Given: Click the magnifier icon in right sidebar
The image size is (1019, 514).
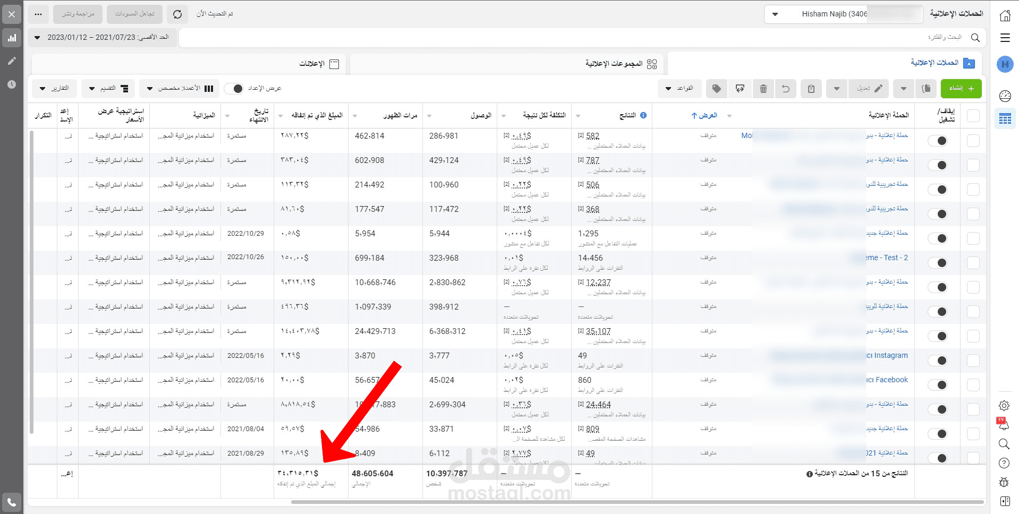Looking at the screenshot, I should coord(1004,444).
